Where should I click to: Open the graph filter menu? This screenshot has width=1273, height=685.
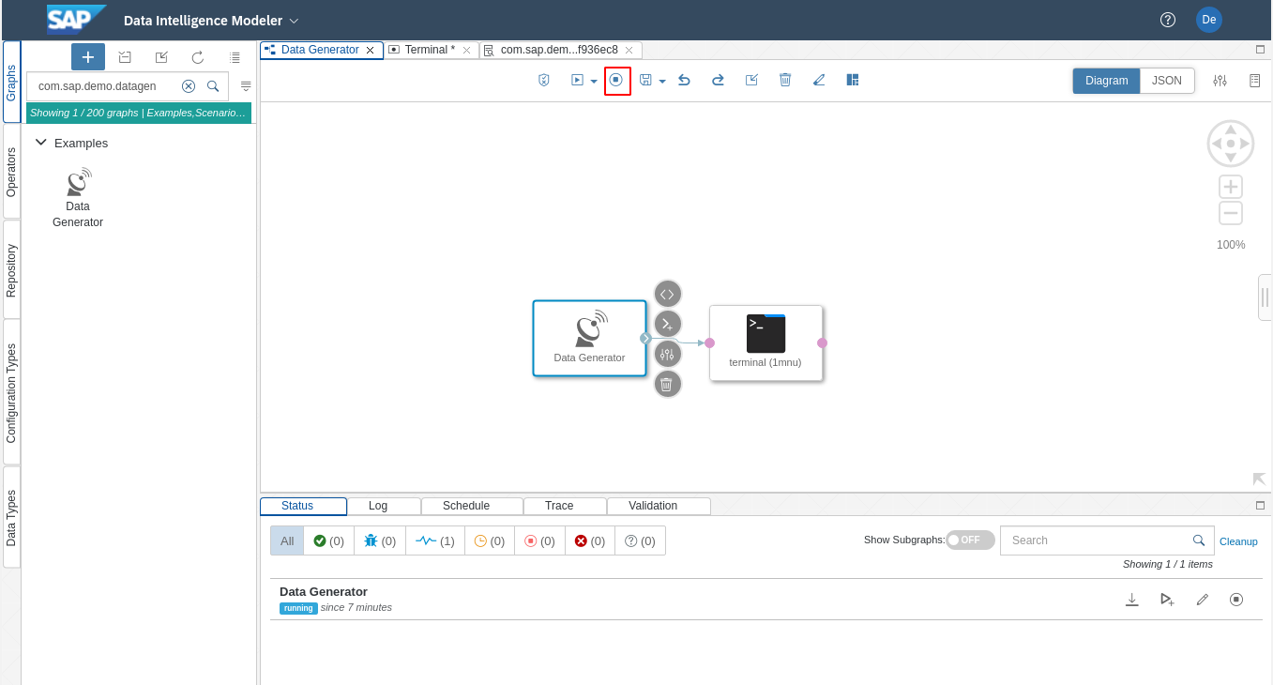246,86
